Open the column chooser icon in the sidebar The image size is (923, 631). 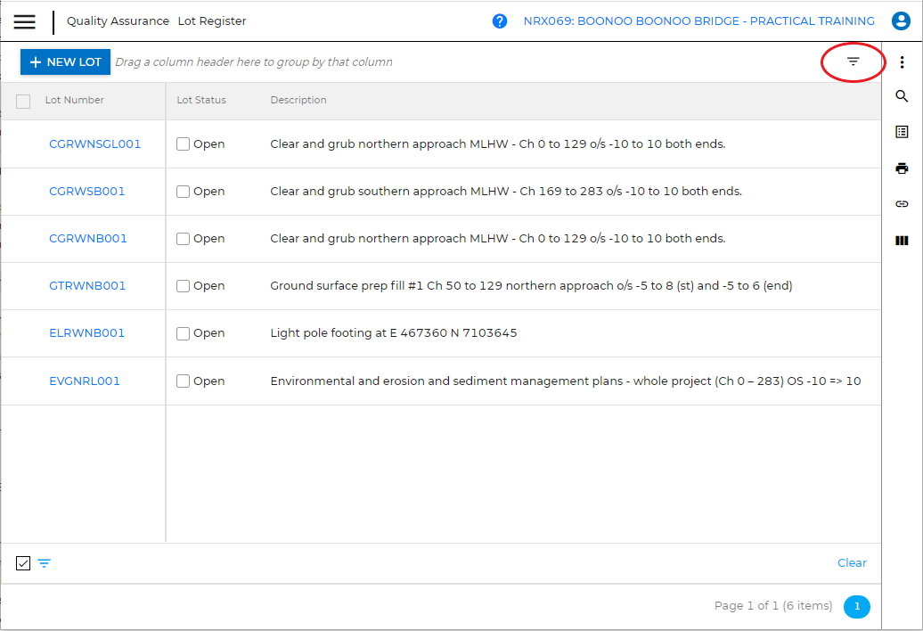(x=902, y=241)
